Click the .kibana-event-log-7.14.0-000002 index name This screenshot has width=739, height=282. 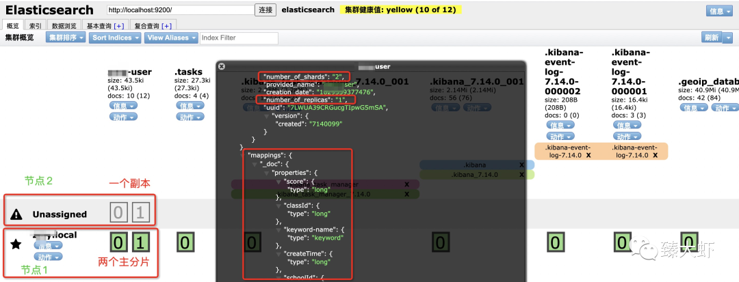(562, 72)
